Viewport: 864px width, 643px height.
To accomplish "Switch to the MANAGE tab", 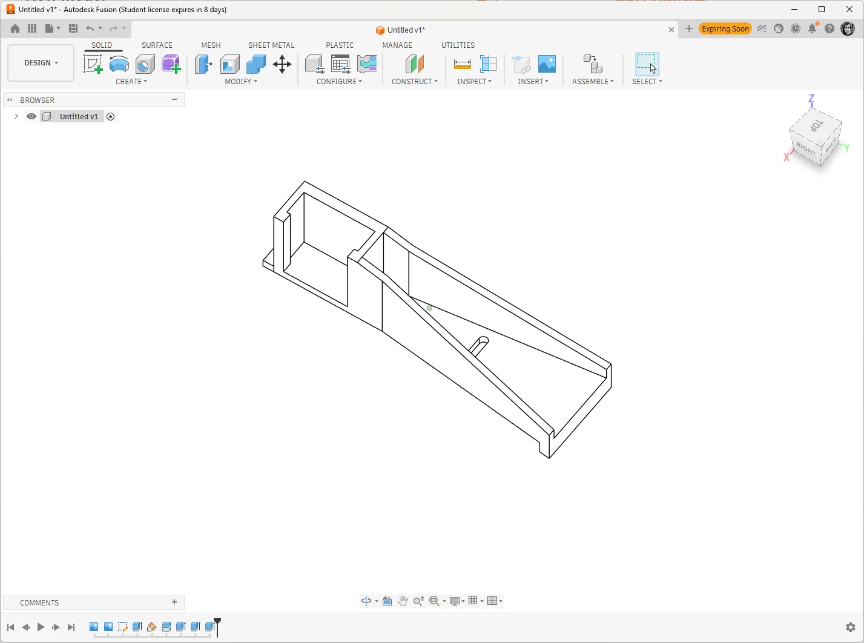I will (x=397, y=45).
